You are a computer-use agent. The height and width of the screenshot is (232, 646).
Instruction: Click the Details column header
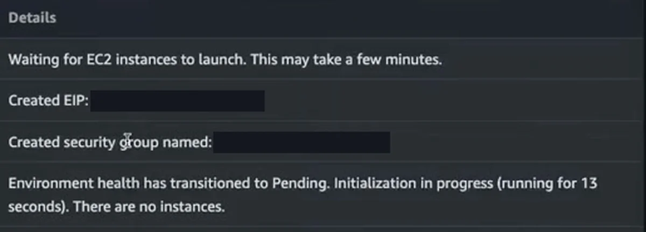32,18
